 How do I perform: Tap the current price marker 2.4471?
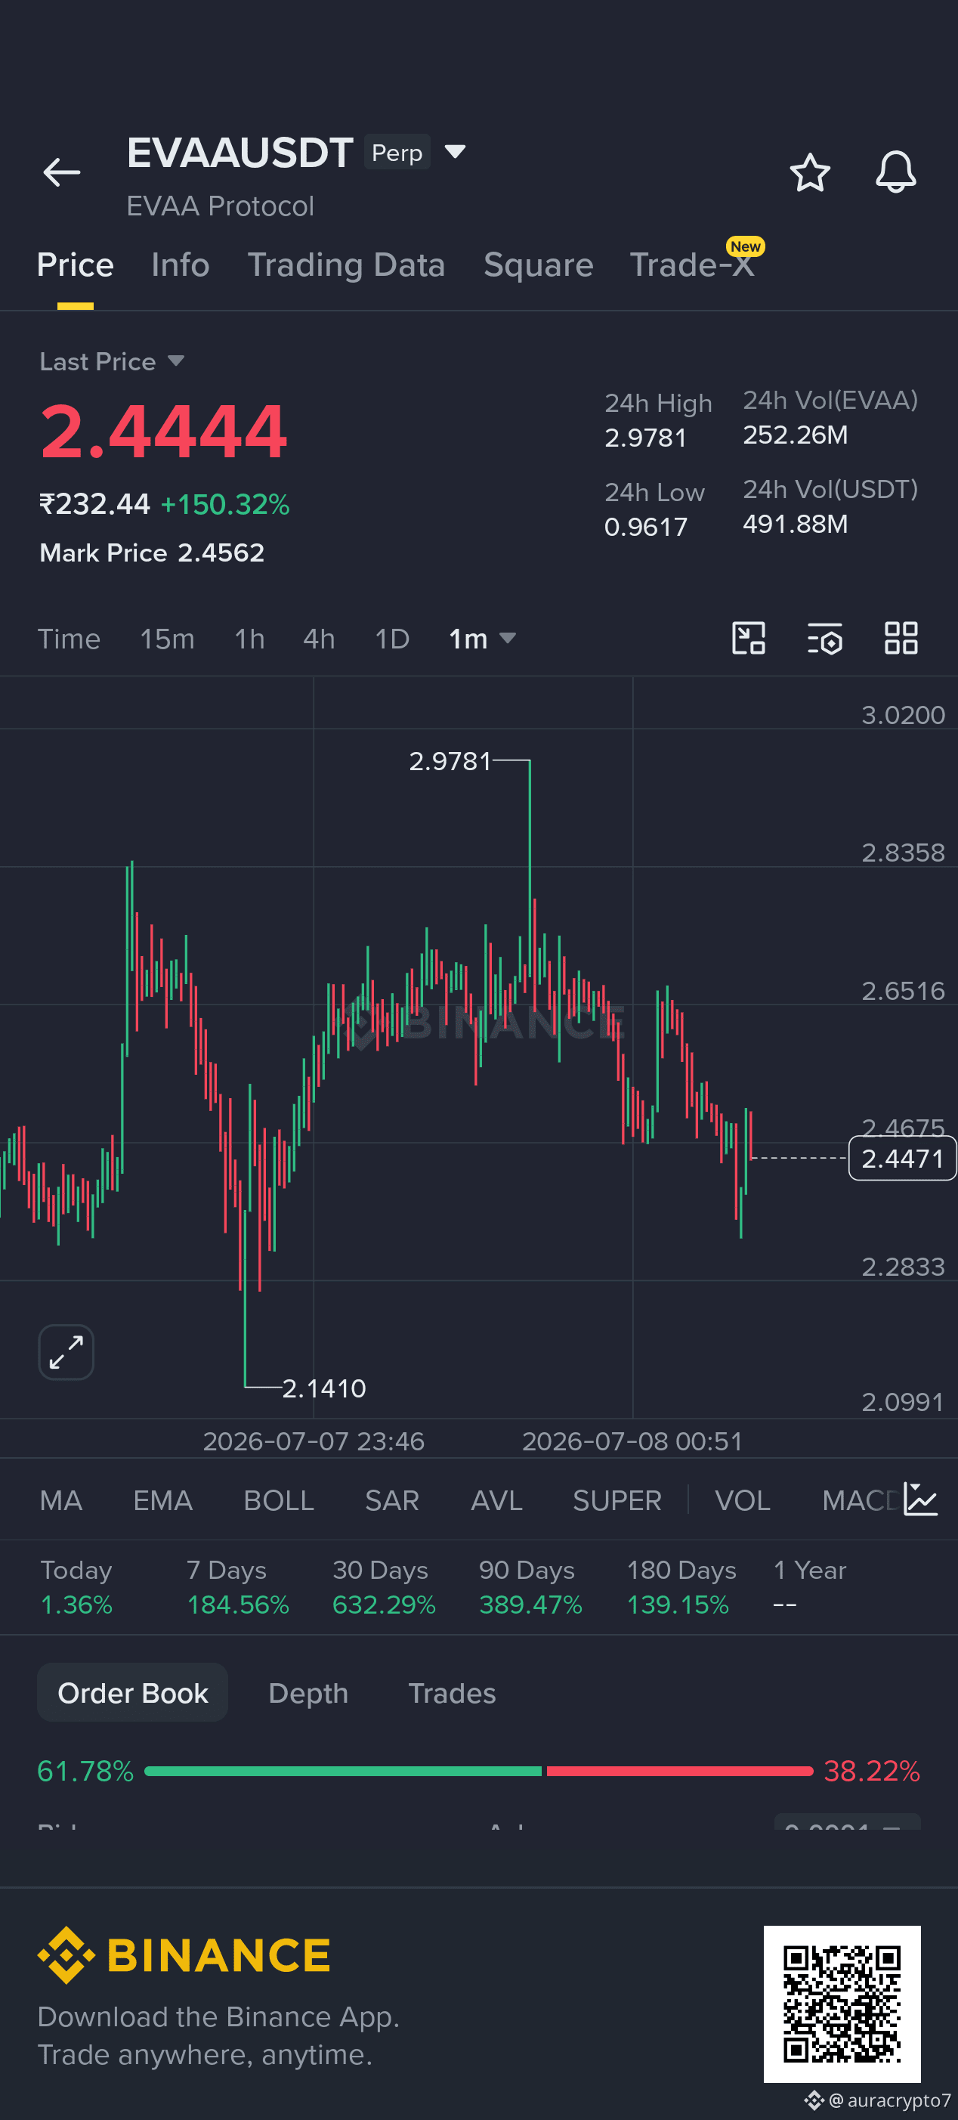902,1158
